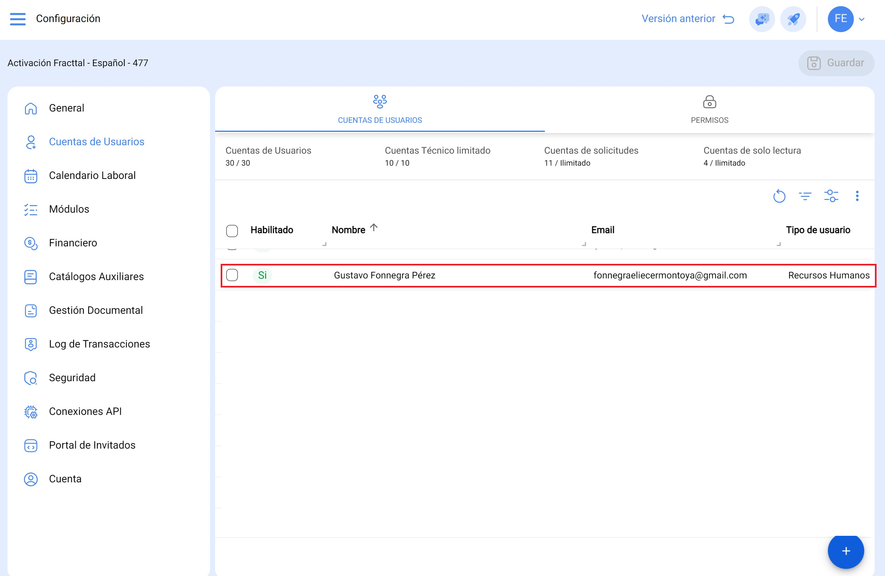
Task: Open Gustavo's email cell in the table
Action: pyautogui.click(x=670, y=276)
